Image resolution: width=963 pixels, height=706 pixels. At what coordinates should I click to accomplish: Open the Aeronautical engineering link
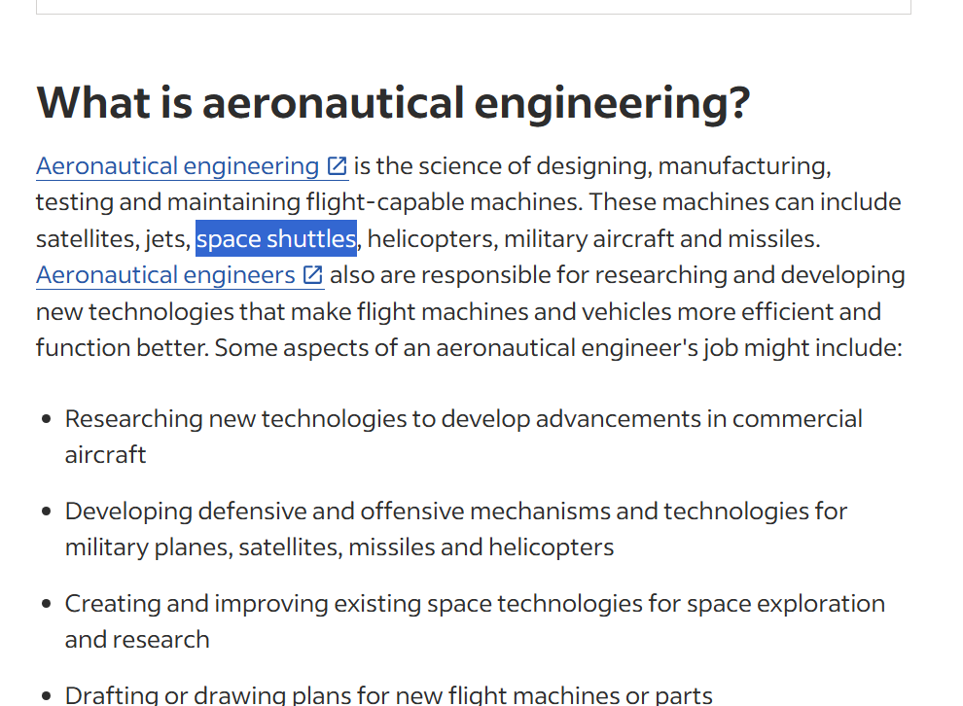pos(193,166)
